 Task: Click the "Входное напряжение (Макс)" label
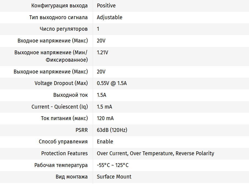pyautogui.click(x=53, y=41)
